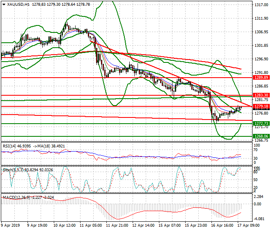
Task: Click the 10 Apr 12:00 time axis label
Action: (64, 225)
